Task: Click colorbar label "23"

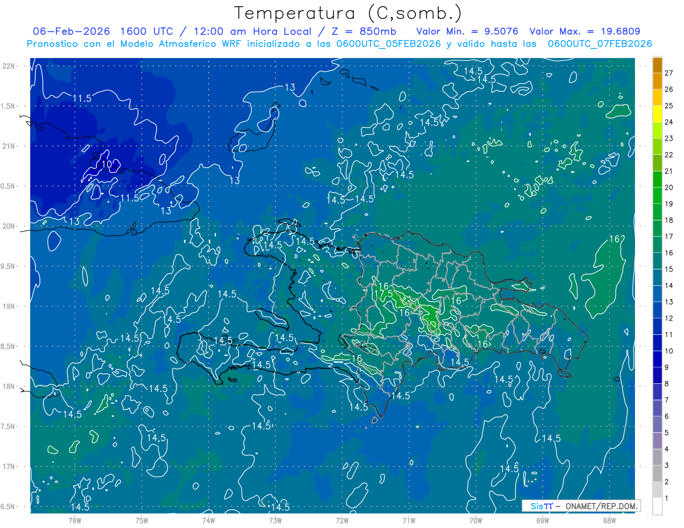Action: coord(669,138)
